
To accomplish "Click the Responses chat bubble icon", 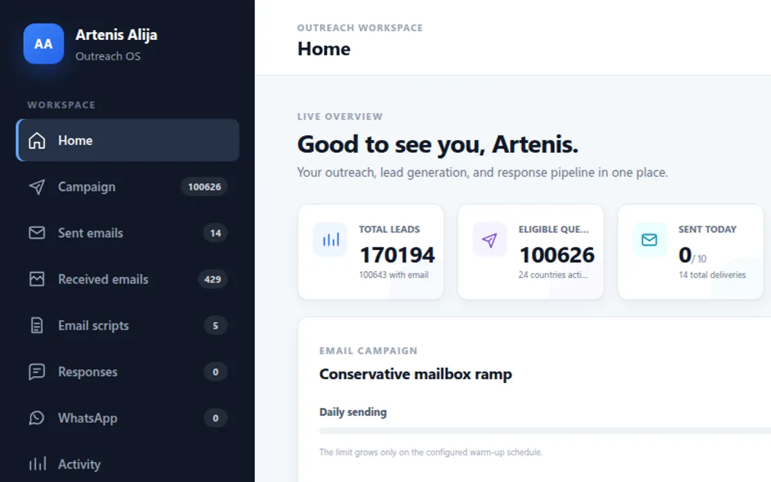I will [37, 371].
